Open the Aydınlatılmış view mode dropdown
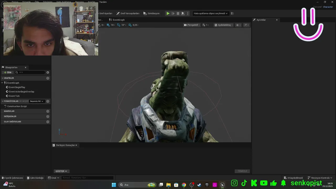This screenshot has height=189, width=336. (223, 25)
